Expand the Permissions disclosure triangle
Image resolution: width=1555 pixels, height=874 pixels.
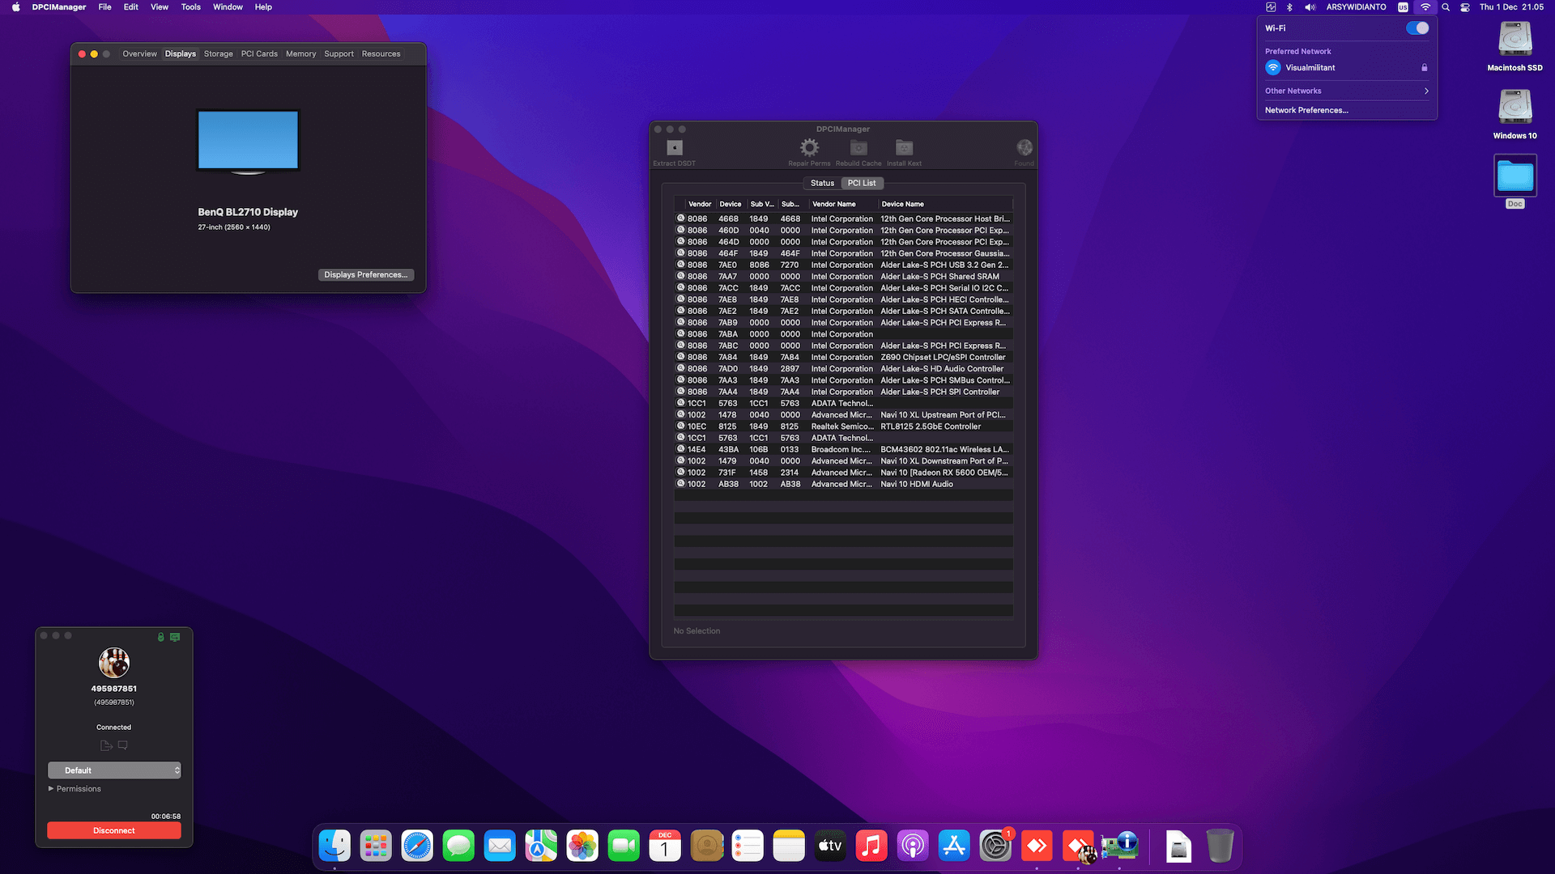(x=51, y=788)
